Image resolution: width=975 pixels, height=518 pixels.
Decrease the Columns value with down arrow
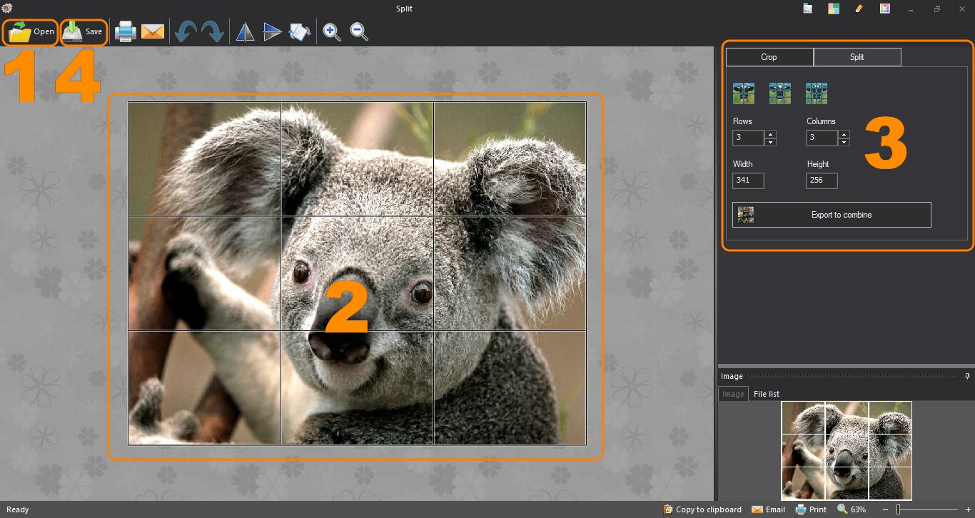[844, 142]
